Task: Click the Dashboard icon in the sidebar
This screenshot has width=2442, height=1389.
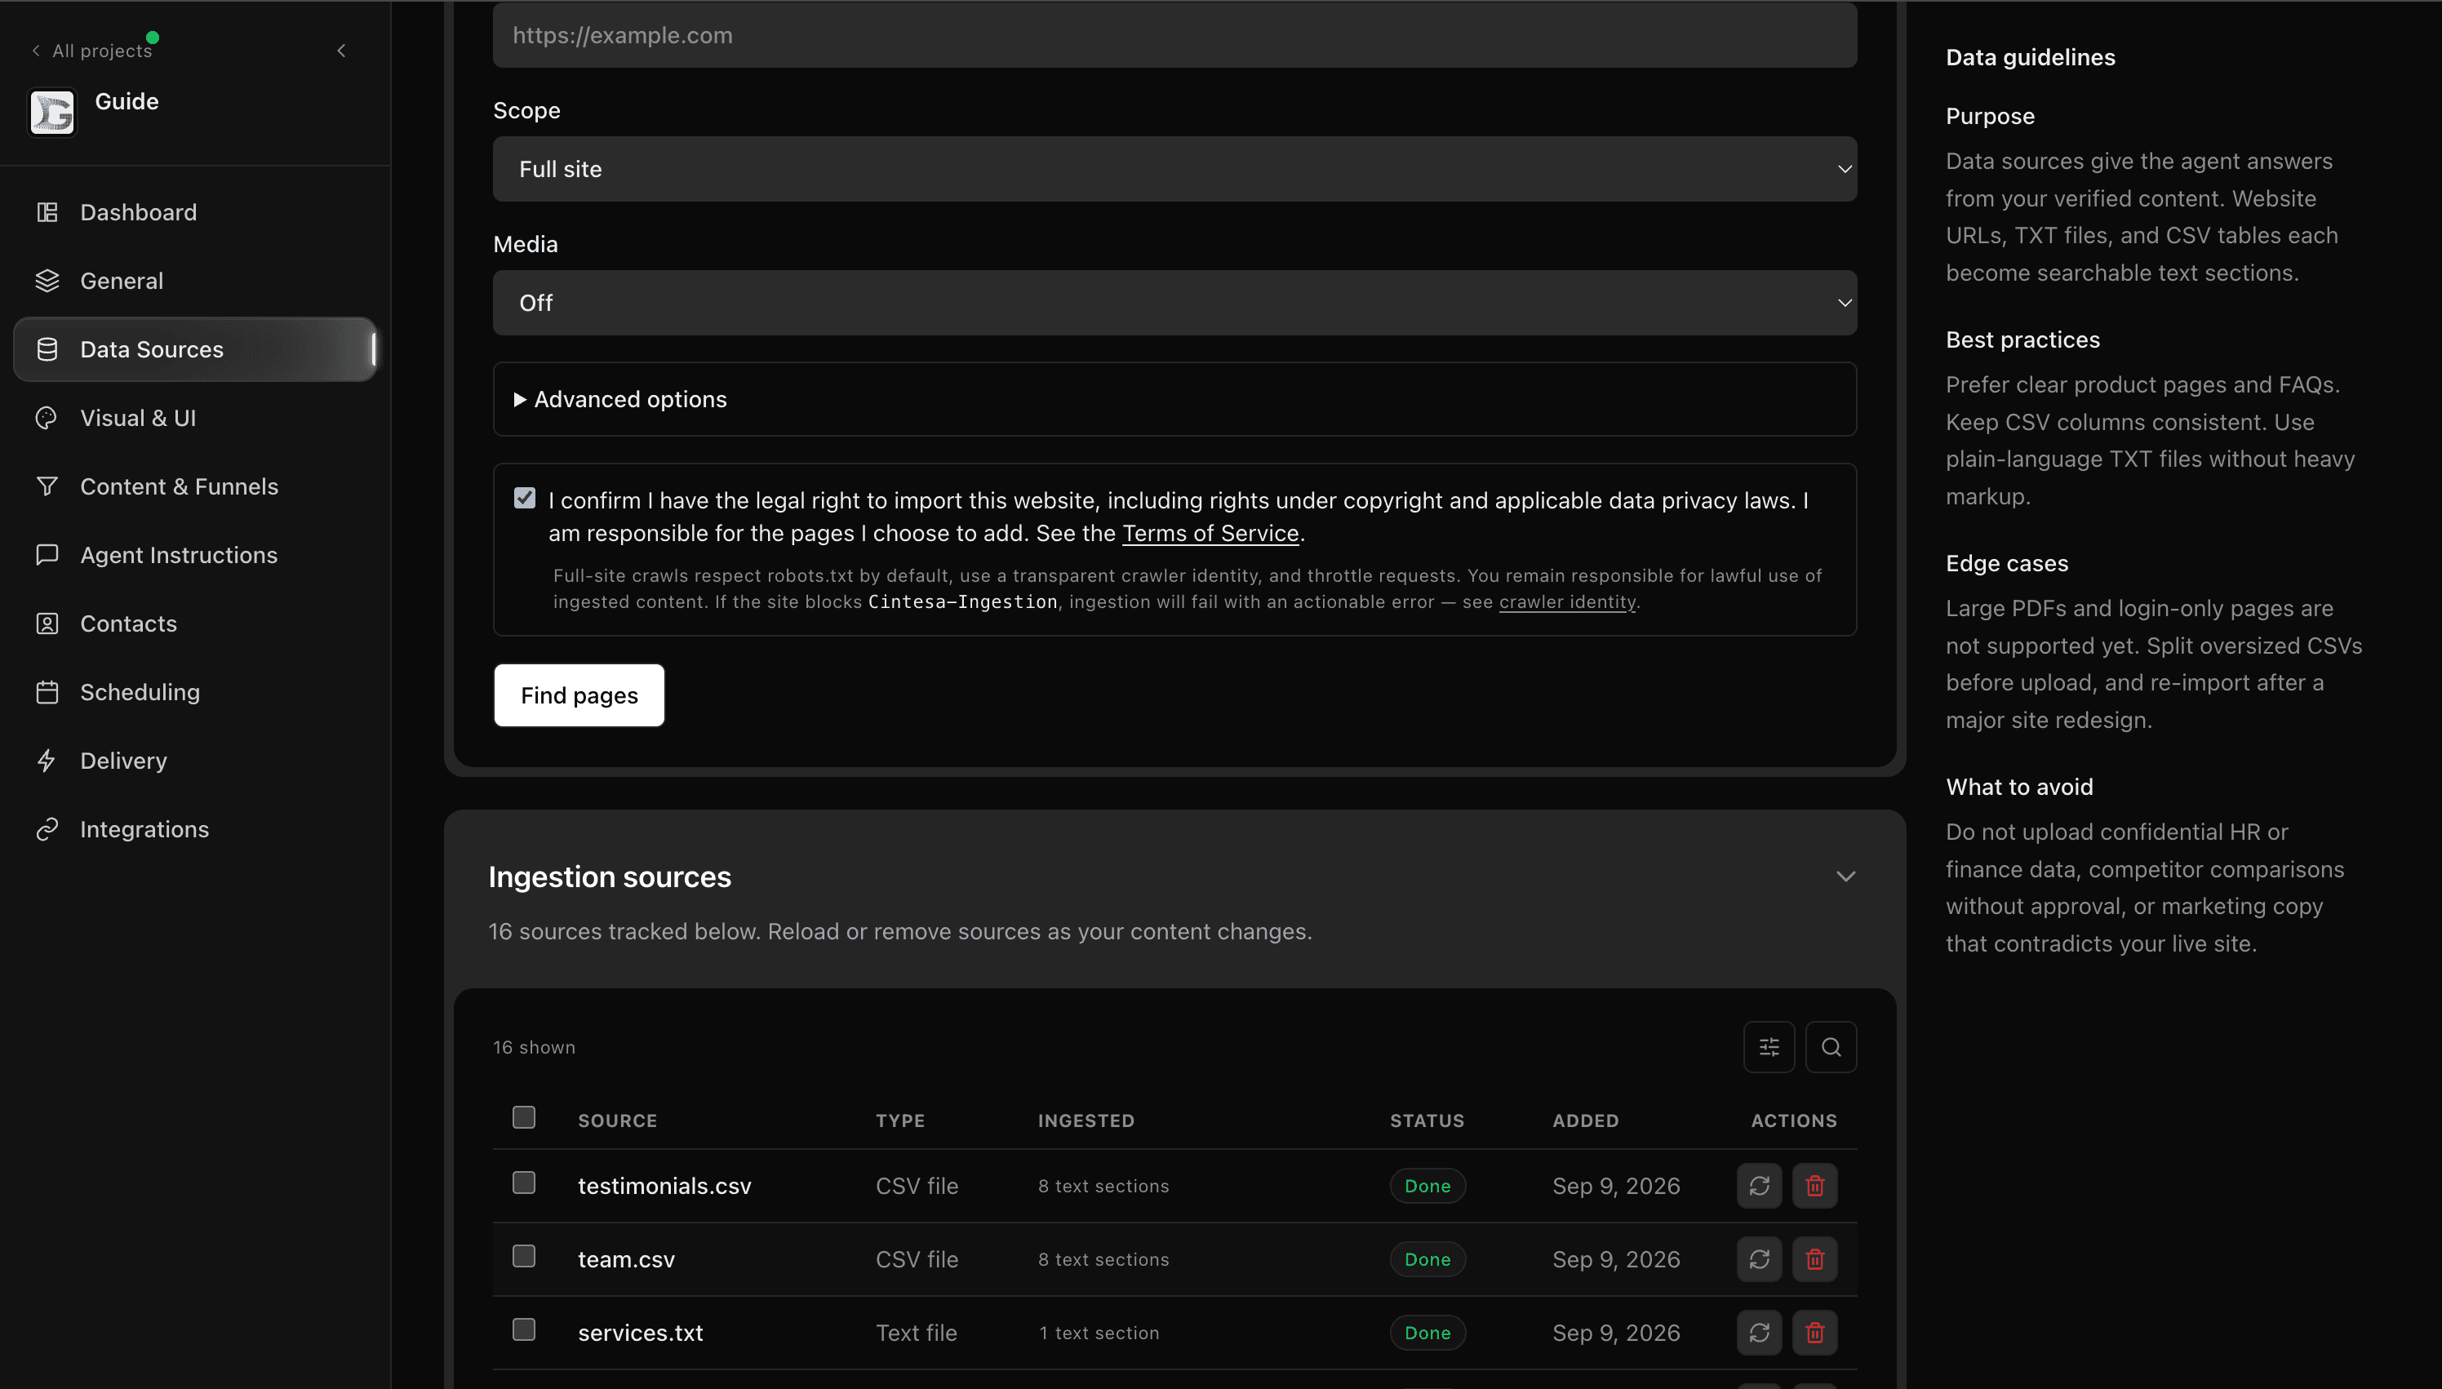Action: coord(47,212)
